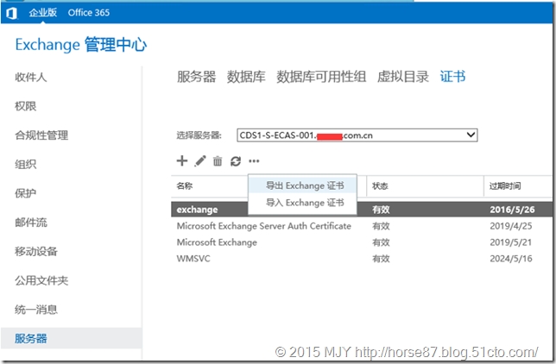Click the refresh icon in toolbar
This screenshot has height=364, width=556.
235,161
